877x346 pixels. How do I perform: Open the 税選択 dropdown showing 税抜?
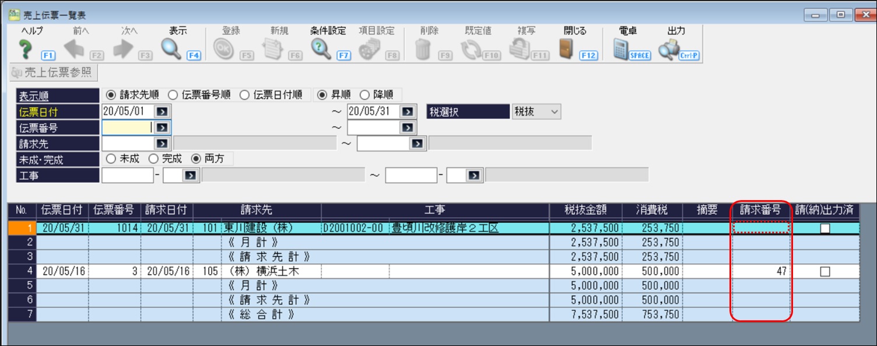click(x=536, y=111)
